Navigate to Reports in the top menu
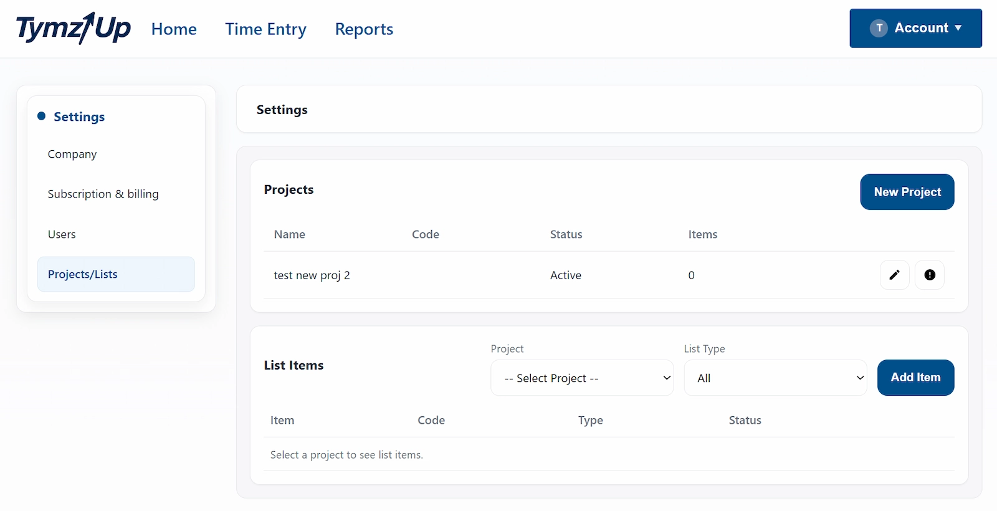This screenshot has height=511, width=997. coord(364,29)
